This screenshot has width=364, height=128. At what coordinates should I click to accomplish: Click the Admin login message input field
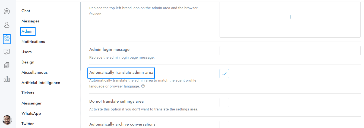[x=290, y=50]
